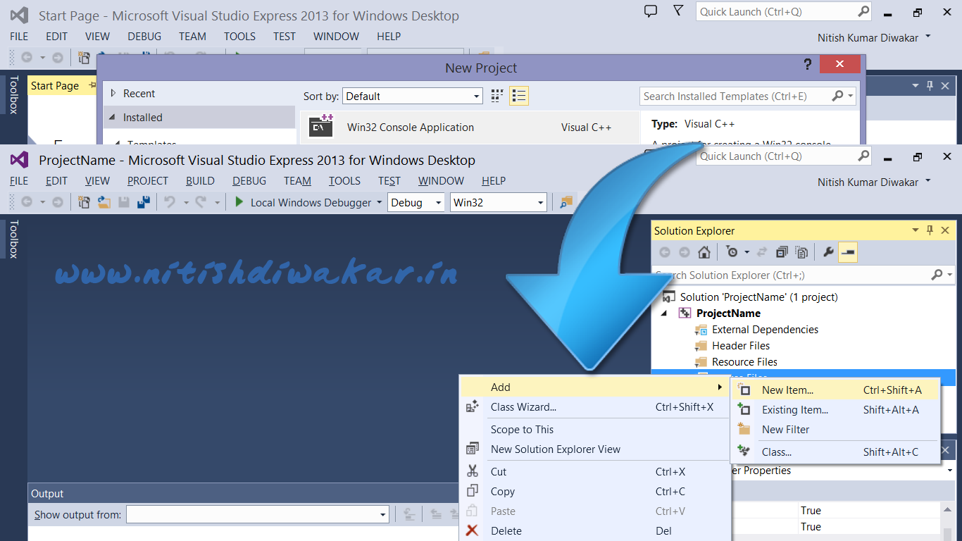Viewport: 962px width, 541px height.
Task: Choose Delete from the context menu
Action: tap(594, 531)
